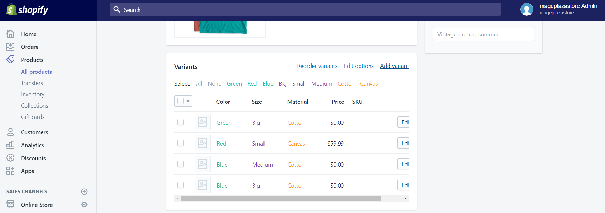Open Transfers submenu item
Screen dimensions: 605x213
[32, 83]
